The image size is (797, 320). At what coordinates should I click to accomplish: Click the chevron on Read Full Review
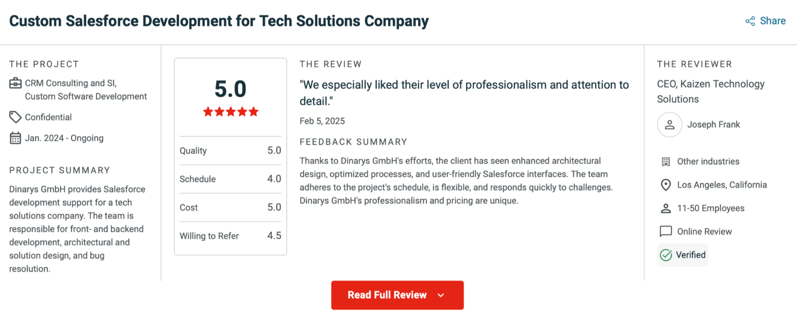pos(441,295)
